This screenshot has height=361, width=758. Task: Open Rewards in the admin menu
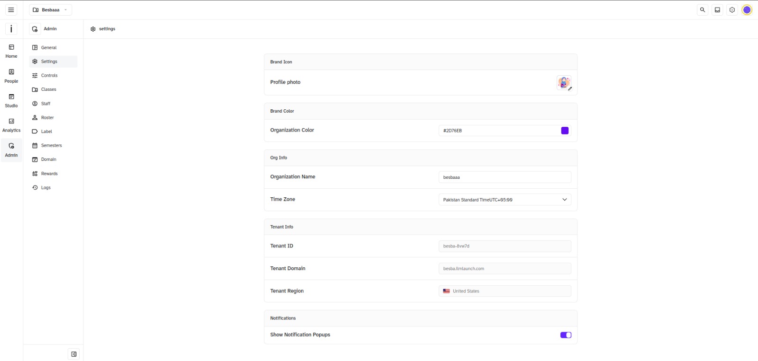pos(53,174)
